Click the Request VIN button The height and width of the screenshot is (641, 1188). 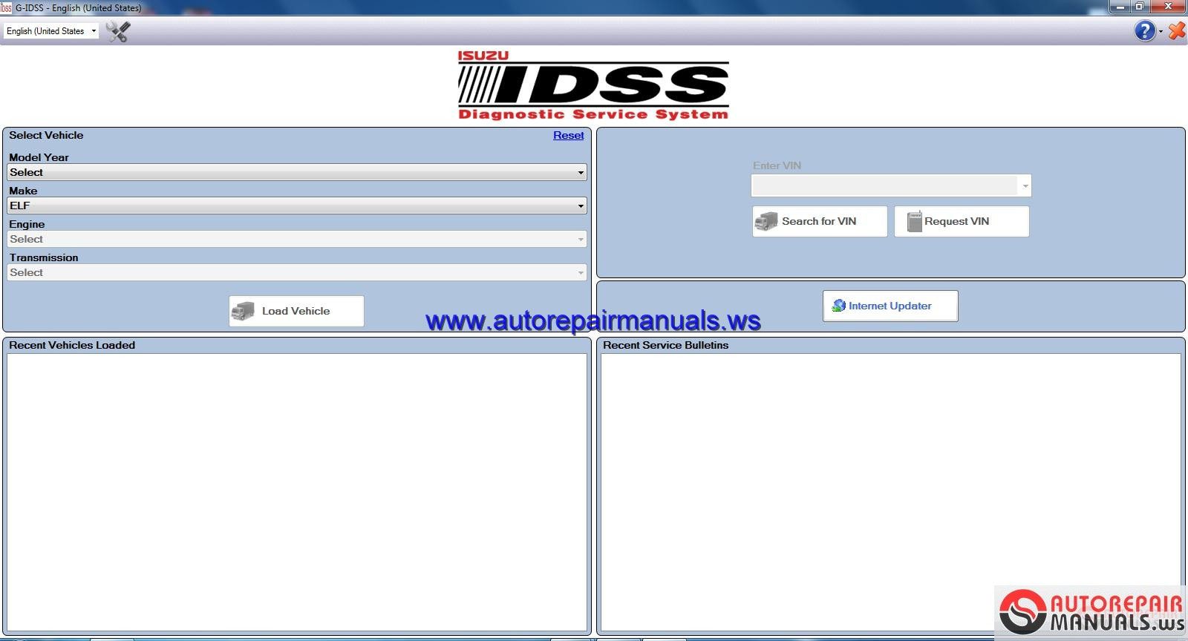pos(962,221)
